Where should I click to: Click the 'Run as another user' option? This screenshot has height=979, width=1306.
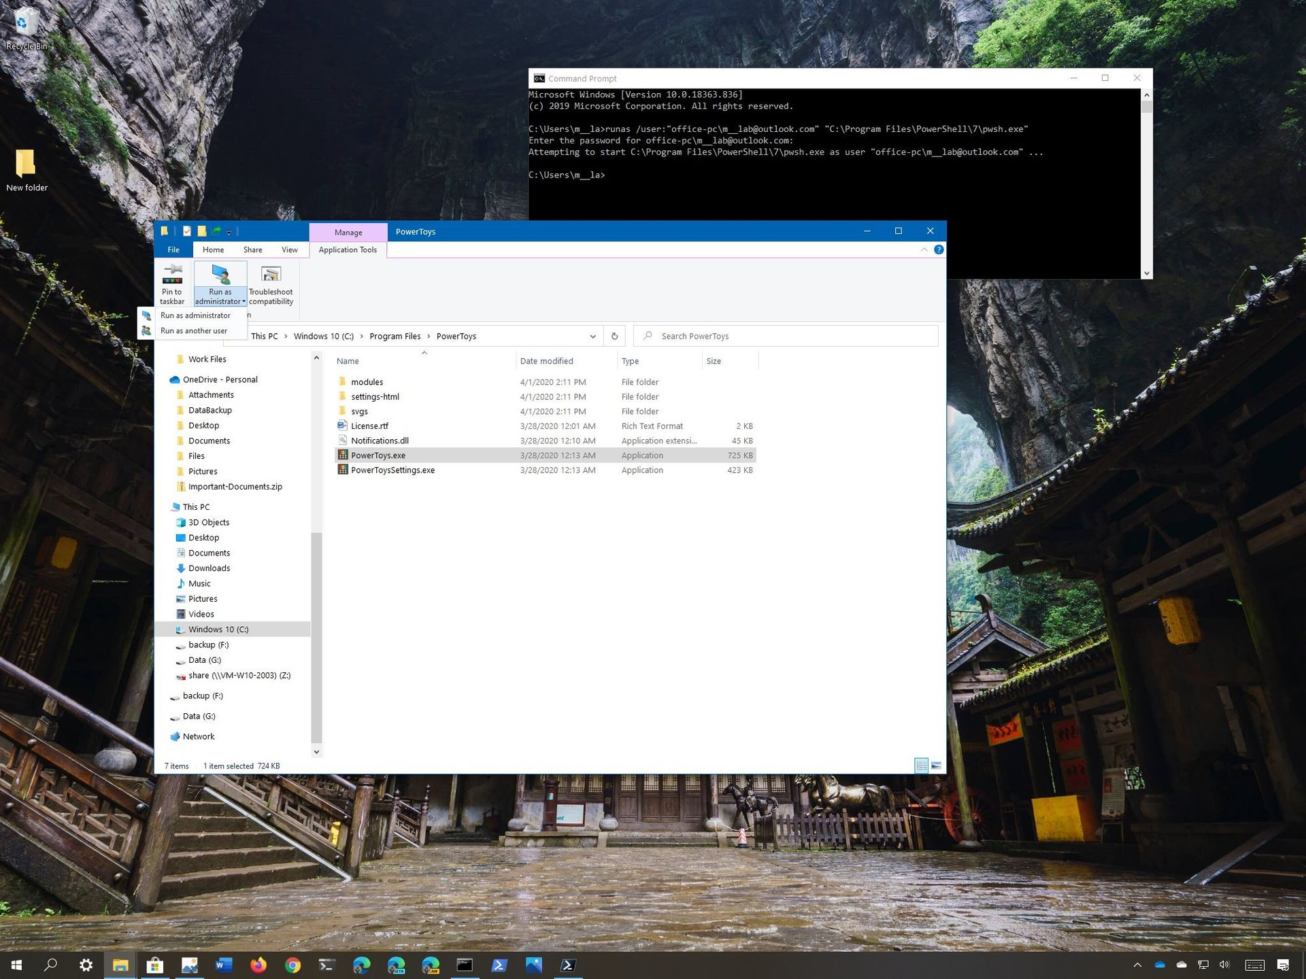point(195,330)
